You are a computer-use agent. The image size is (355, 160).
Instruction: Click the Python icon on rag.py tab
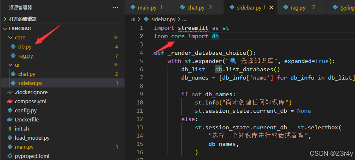pos(286,7)
